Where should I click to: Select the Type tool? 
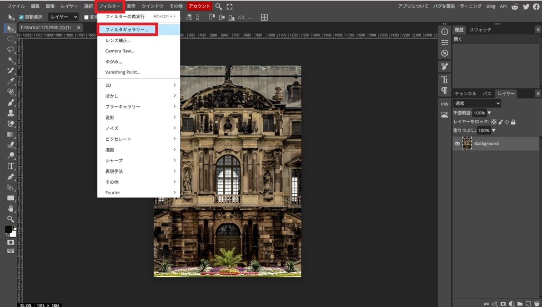coord(11,166)
